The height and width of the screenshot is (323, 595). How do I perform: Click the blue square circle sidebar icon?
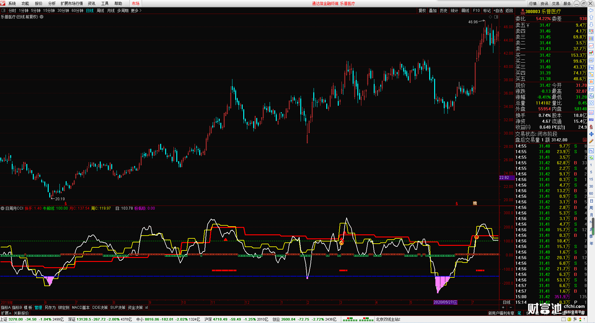point(591,103)
